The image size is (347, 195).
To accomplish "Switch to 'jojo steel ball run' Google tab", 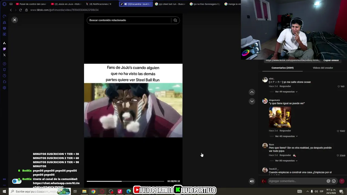I will click(170, 4).
